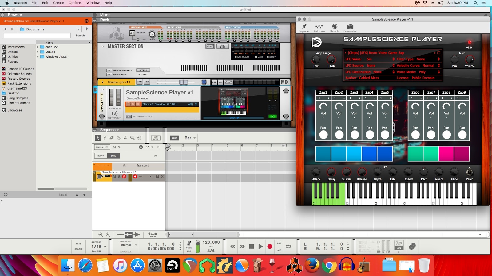Expand the MuLab folder

coord(38,52)
